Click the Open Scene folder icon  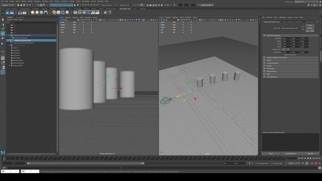[21, 5]
